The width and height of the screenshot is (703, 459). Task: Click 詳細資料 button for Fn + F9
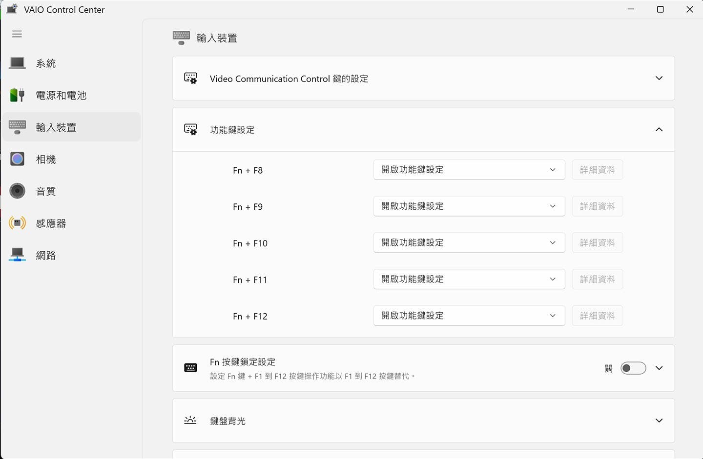click(597, 206)
